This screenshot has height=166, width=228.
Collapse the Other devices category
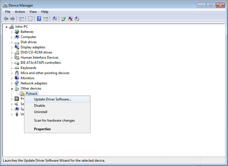pos(12,88)
